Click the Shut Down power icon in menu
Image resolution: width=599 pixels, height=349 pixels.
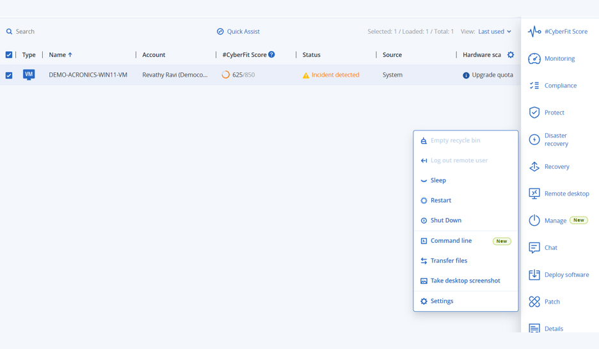(424, 221)
